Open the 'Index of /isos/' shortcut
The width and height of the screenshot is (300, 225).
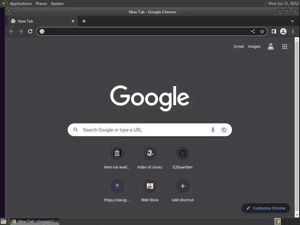click(150, 158)
